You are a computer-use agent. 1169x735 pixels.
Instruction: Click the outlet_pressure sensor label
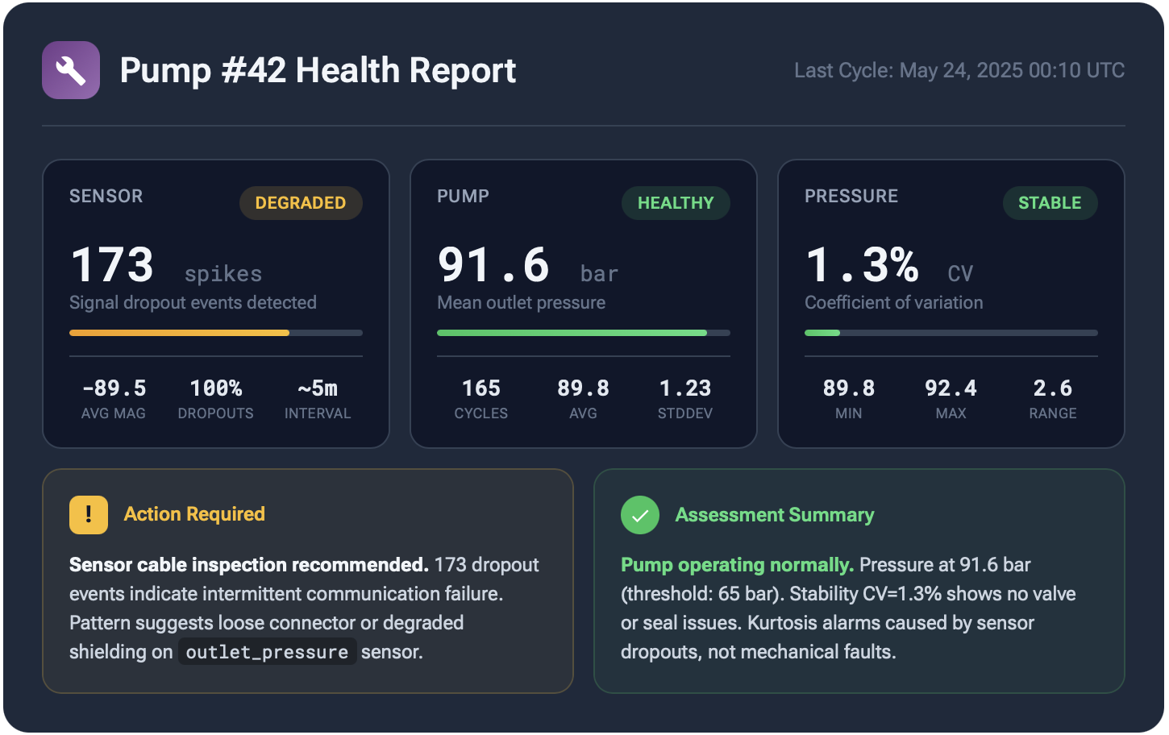[267, 651]
